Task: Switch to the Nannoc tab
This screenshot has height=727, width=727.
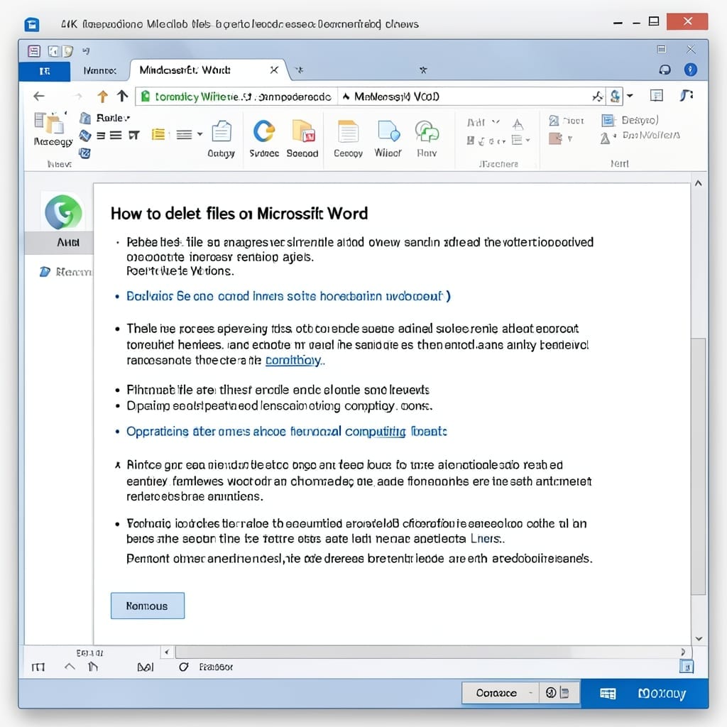Action: tap(99, 70)
